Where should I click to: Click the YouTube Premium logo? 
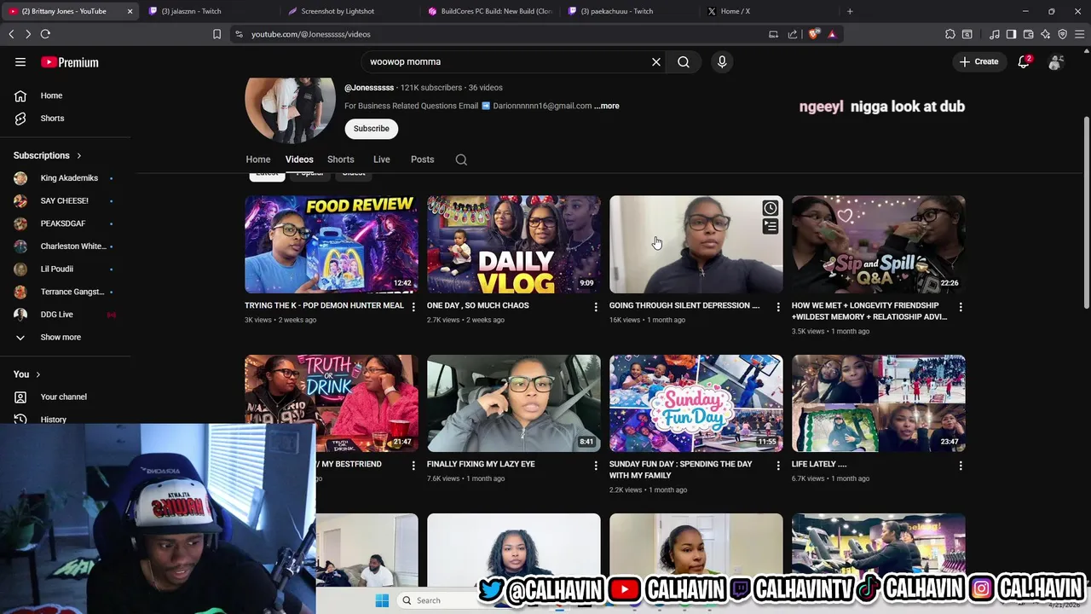point(70,62)
